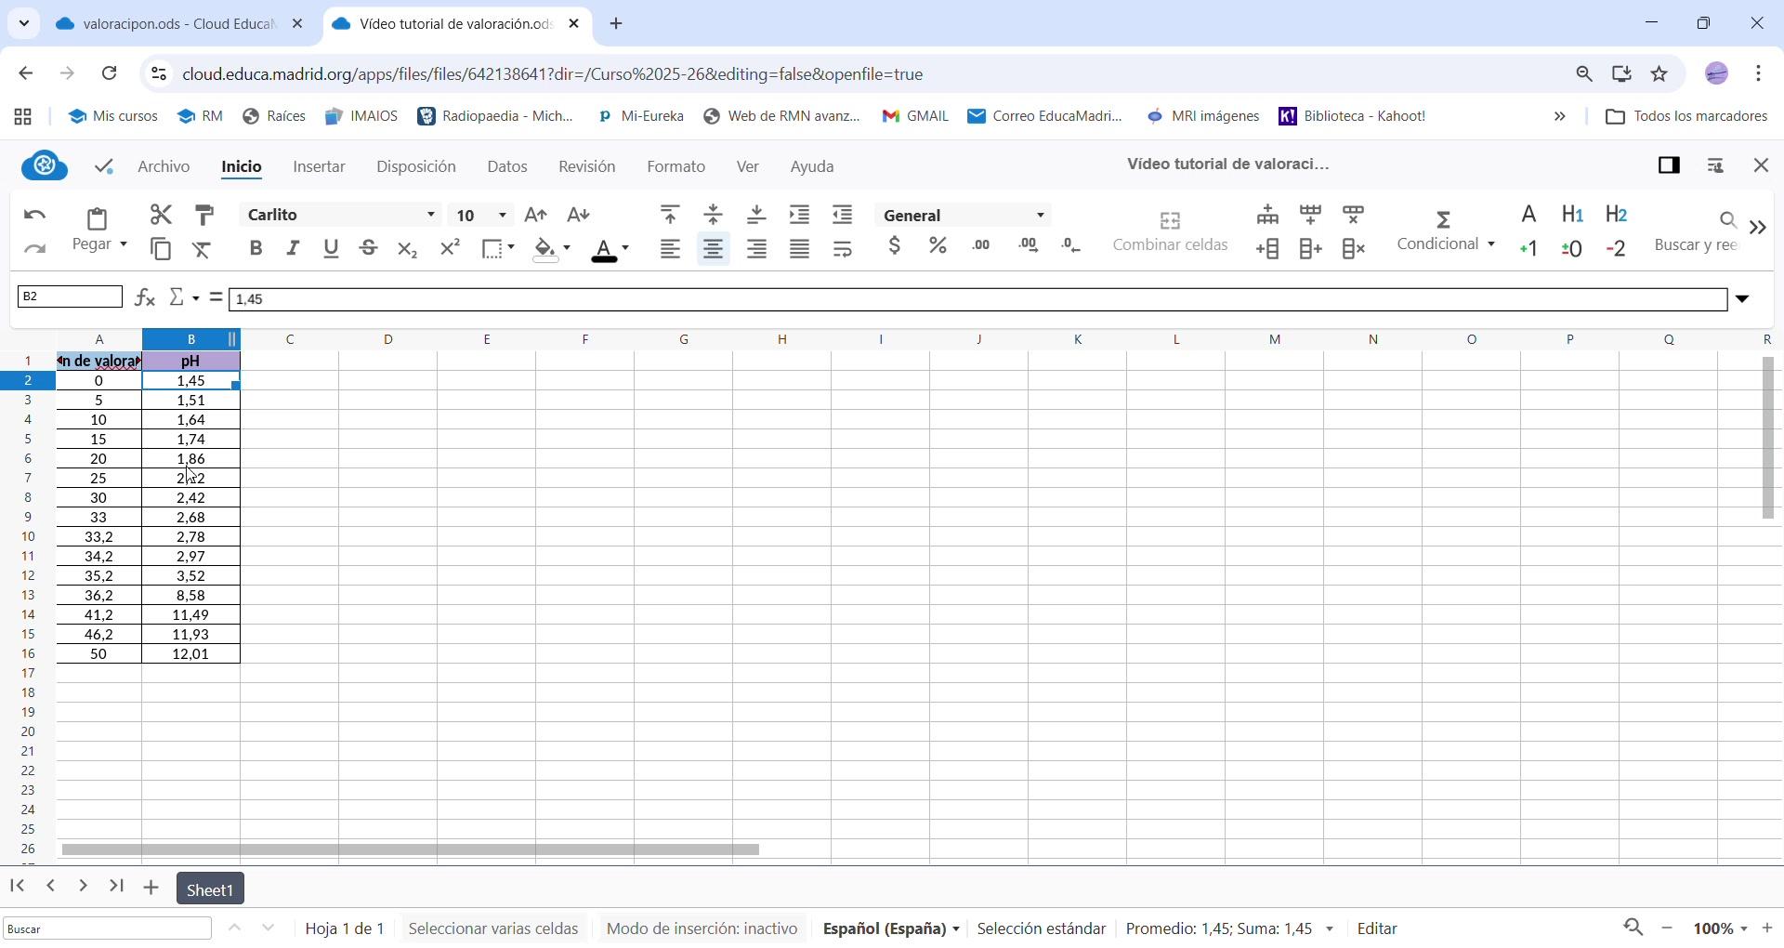Click the Combinar celdas button

click(1171, 232)
